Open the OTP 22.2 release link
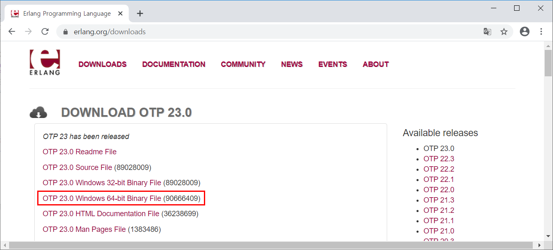This screenshot has width=553, height=250. pos(439,169)
